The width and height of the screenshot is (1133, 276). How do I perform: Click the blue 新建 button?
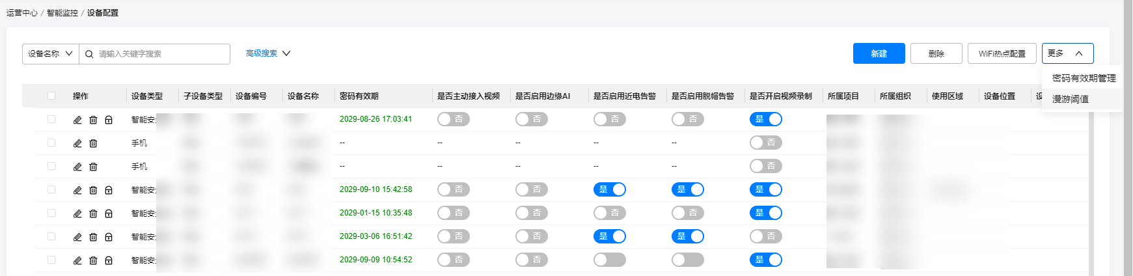pos(879,53)
